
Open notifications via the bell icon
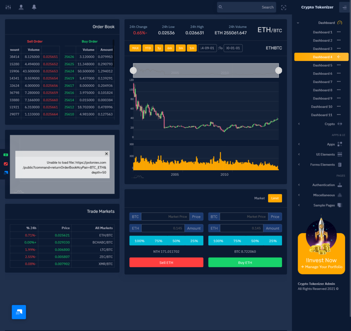34,7
